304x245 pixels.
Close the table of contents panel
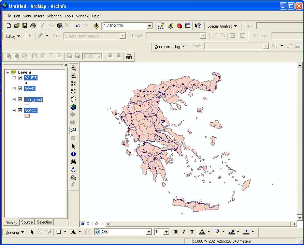(x=66, y=65)
